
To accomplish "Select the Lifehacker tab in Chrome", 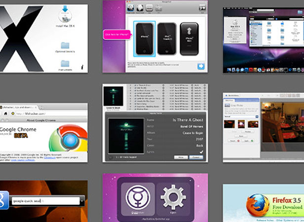I will tap(18, 108).
